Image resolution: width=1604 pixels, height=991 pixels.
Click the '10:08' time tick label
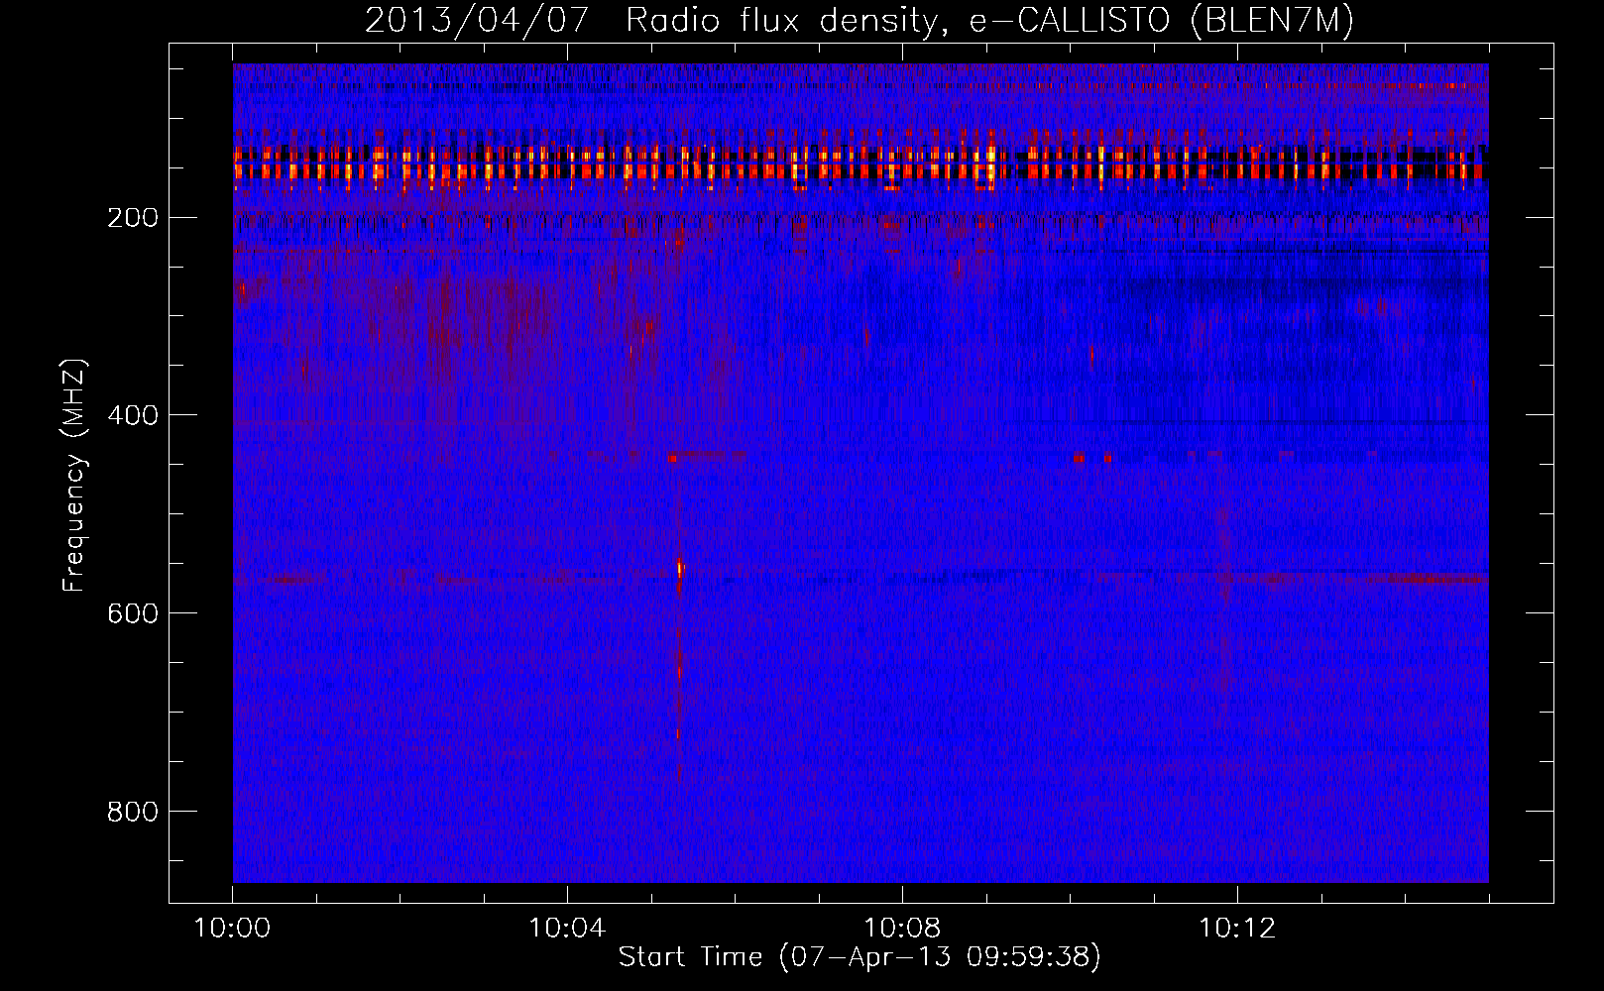(902, 929)
